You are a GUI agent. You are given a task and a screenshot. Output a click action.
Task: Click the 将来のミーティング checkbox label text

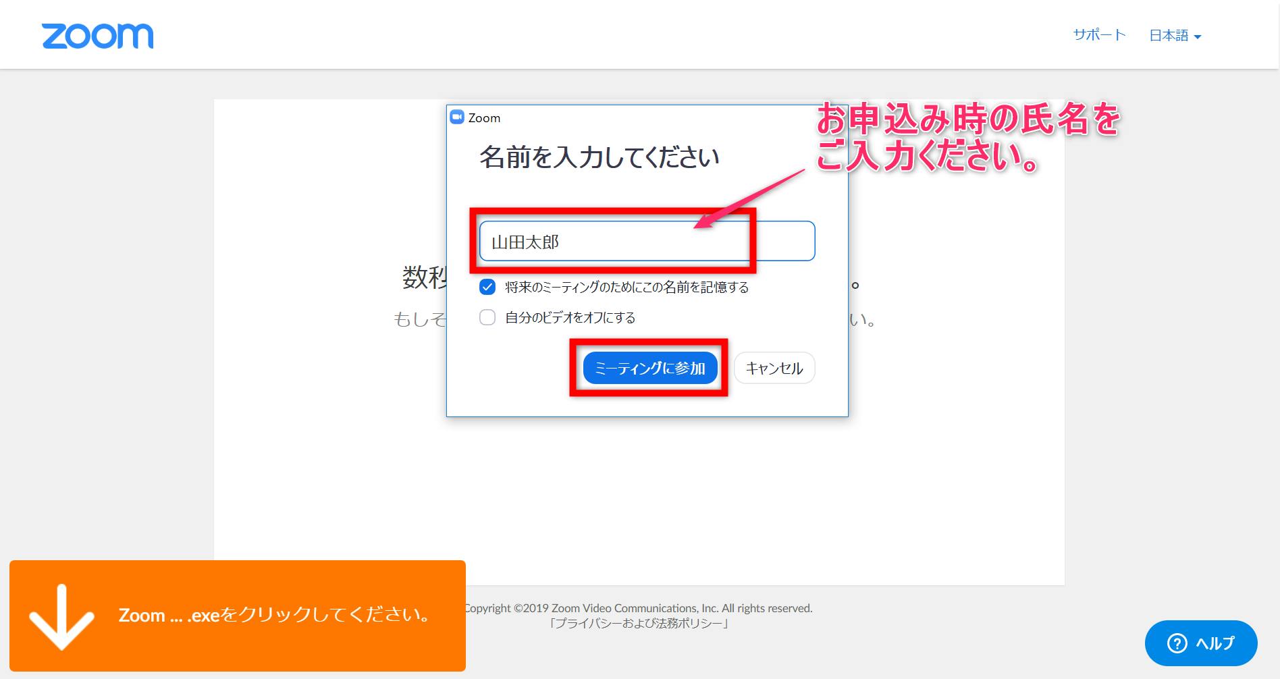point(626,288)
